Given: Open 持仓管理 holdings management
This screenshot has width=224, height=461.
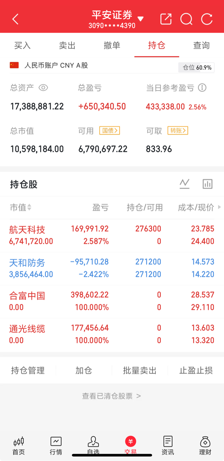Looking at the screenshot, I should point(28,370).
